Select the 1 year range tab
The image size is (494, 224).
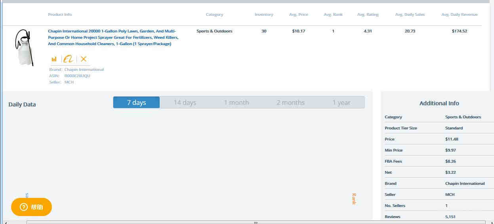[x=341, y=103]
